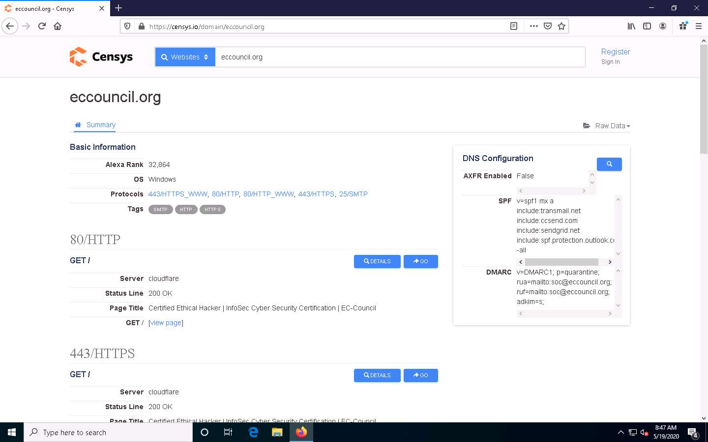708x442 pixels.
Task: Click the muted volume tray icon
Action: coord(644,433)
